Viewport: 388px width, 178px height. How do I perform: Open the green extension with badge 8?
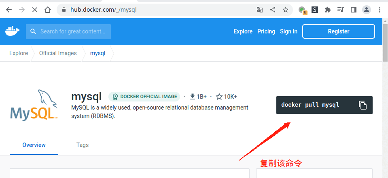click(x=302, y=10)
